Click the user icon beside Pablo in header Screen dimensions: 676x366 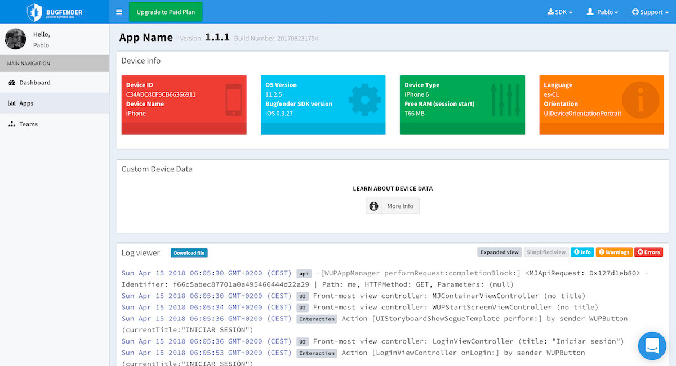pos(590,12)
